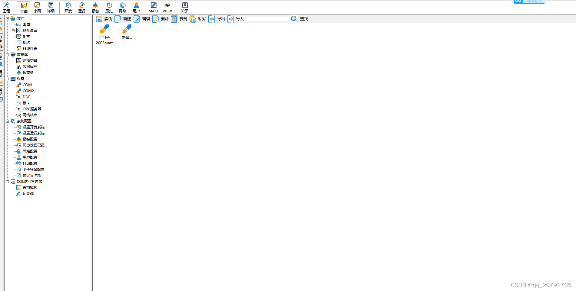Collapse the 文件 tree node
The height and width of the screenshot is (291, 576).
click(8, 18)
